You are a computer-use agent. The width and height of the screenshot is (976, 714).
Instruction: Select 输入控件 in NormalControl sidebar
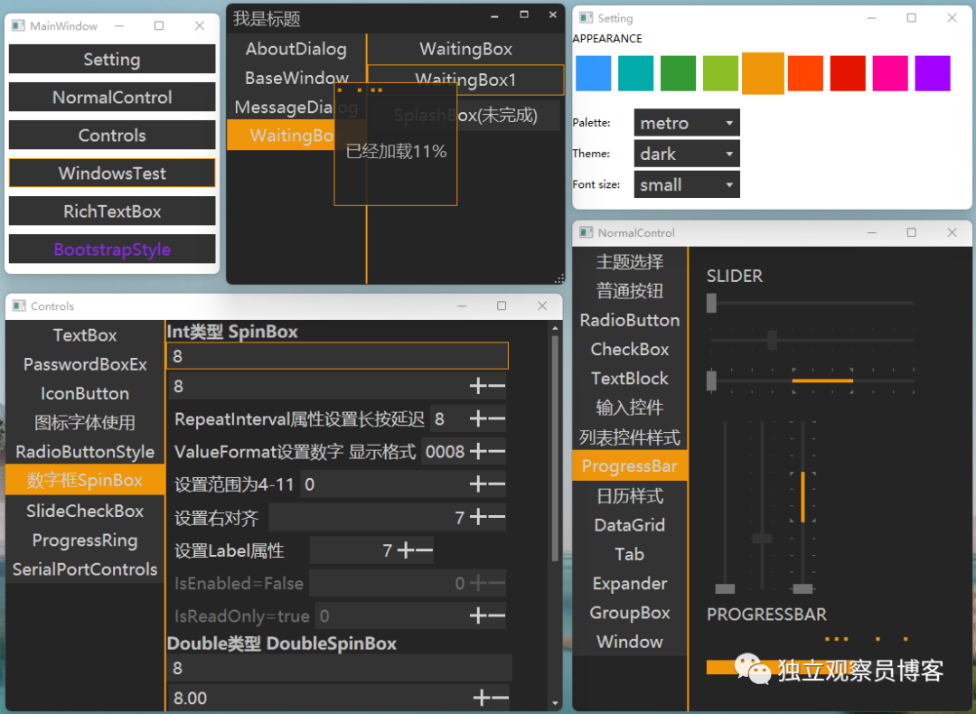point(630,408)
